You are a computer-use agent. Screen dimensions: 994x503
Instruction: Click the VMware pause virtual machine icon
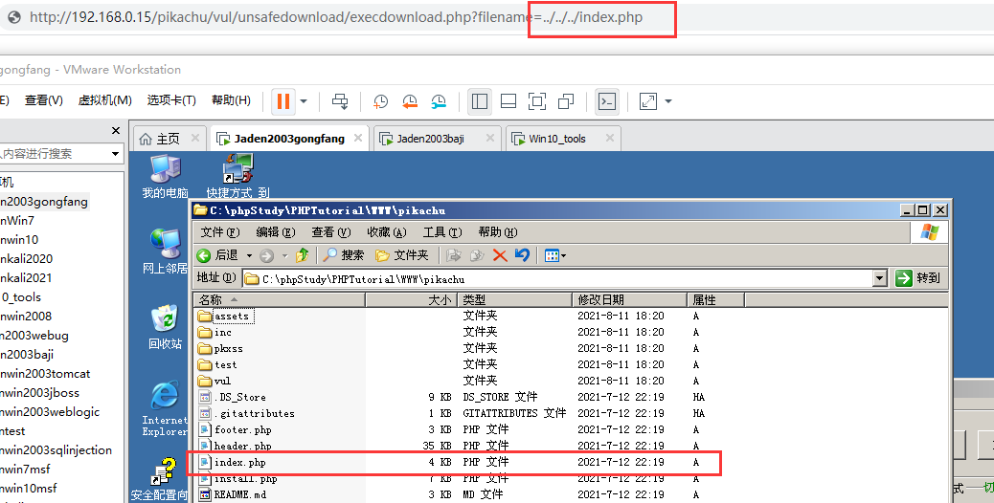282,101
